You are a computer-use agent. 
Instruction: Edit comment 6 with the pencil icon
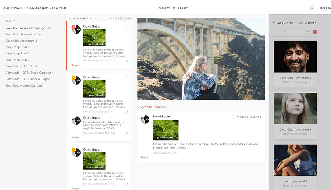[127, 61]
